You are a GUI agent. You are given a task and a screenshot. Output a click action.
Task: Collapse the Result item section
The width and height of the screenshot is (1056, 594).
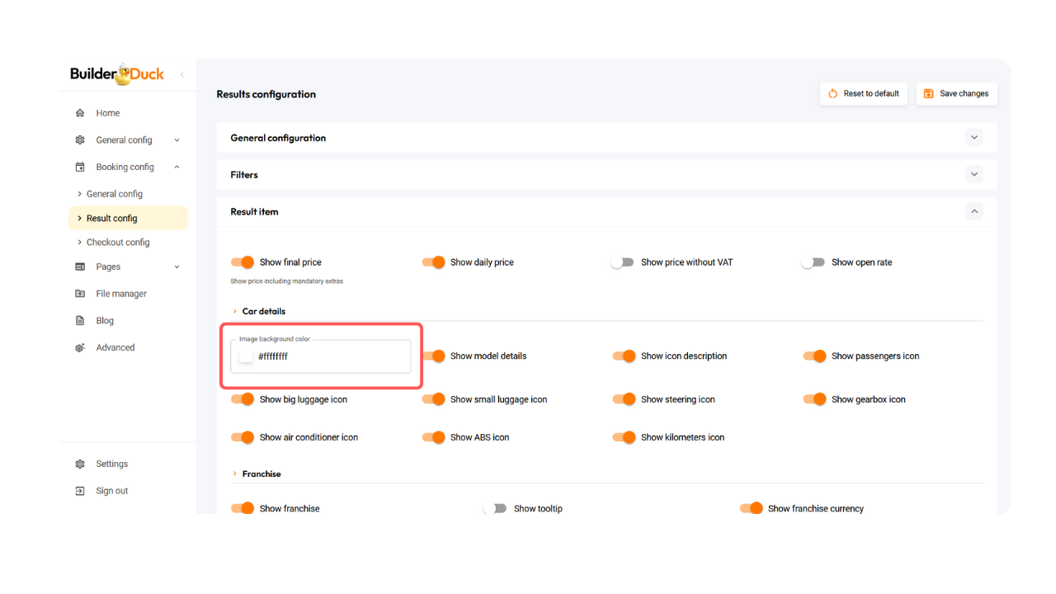[x=973, y=212]
